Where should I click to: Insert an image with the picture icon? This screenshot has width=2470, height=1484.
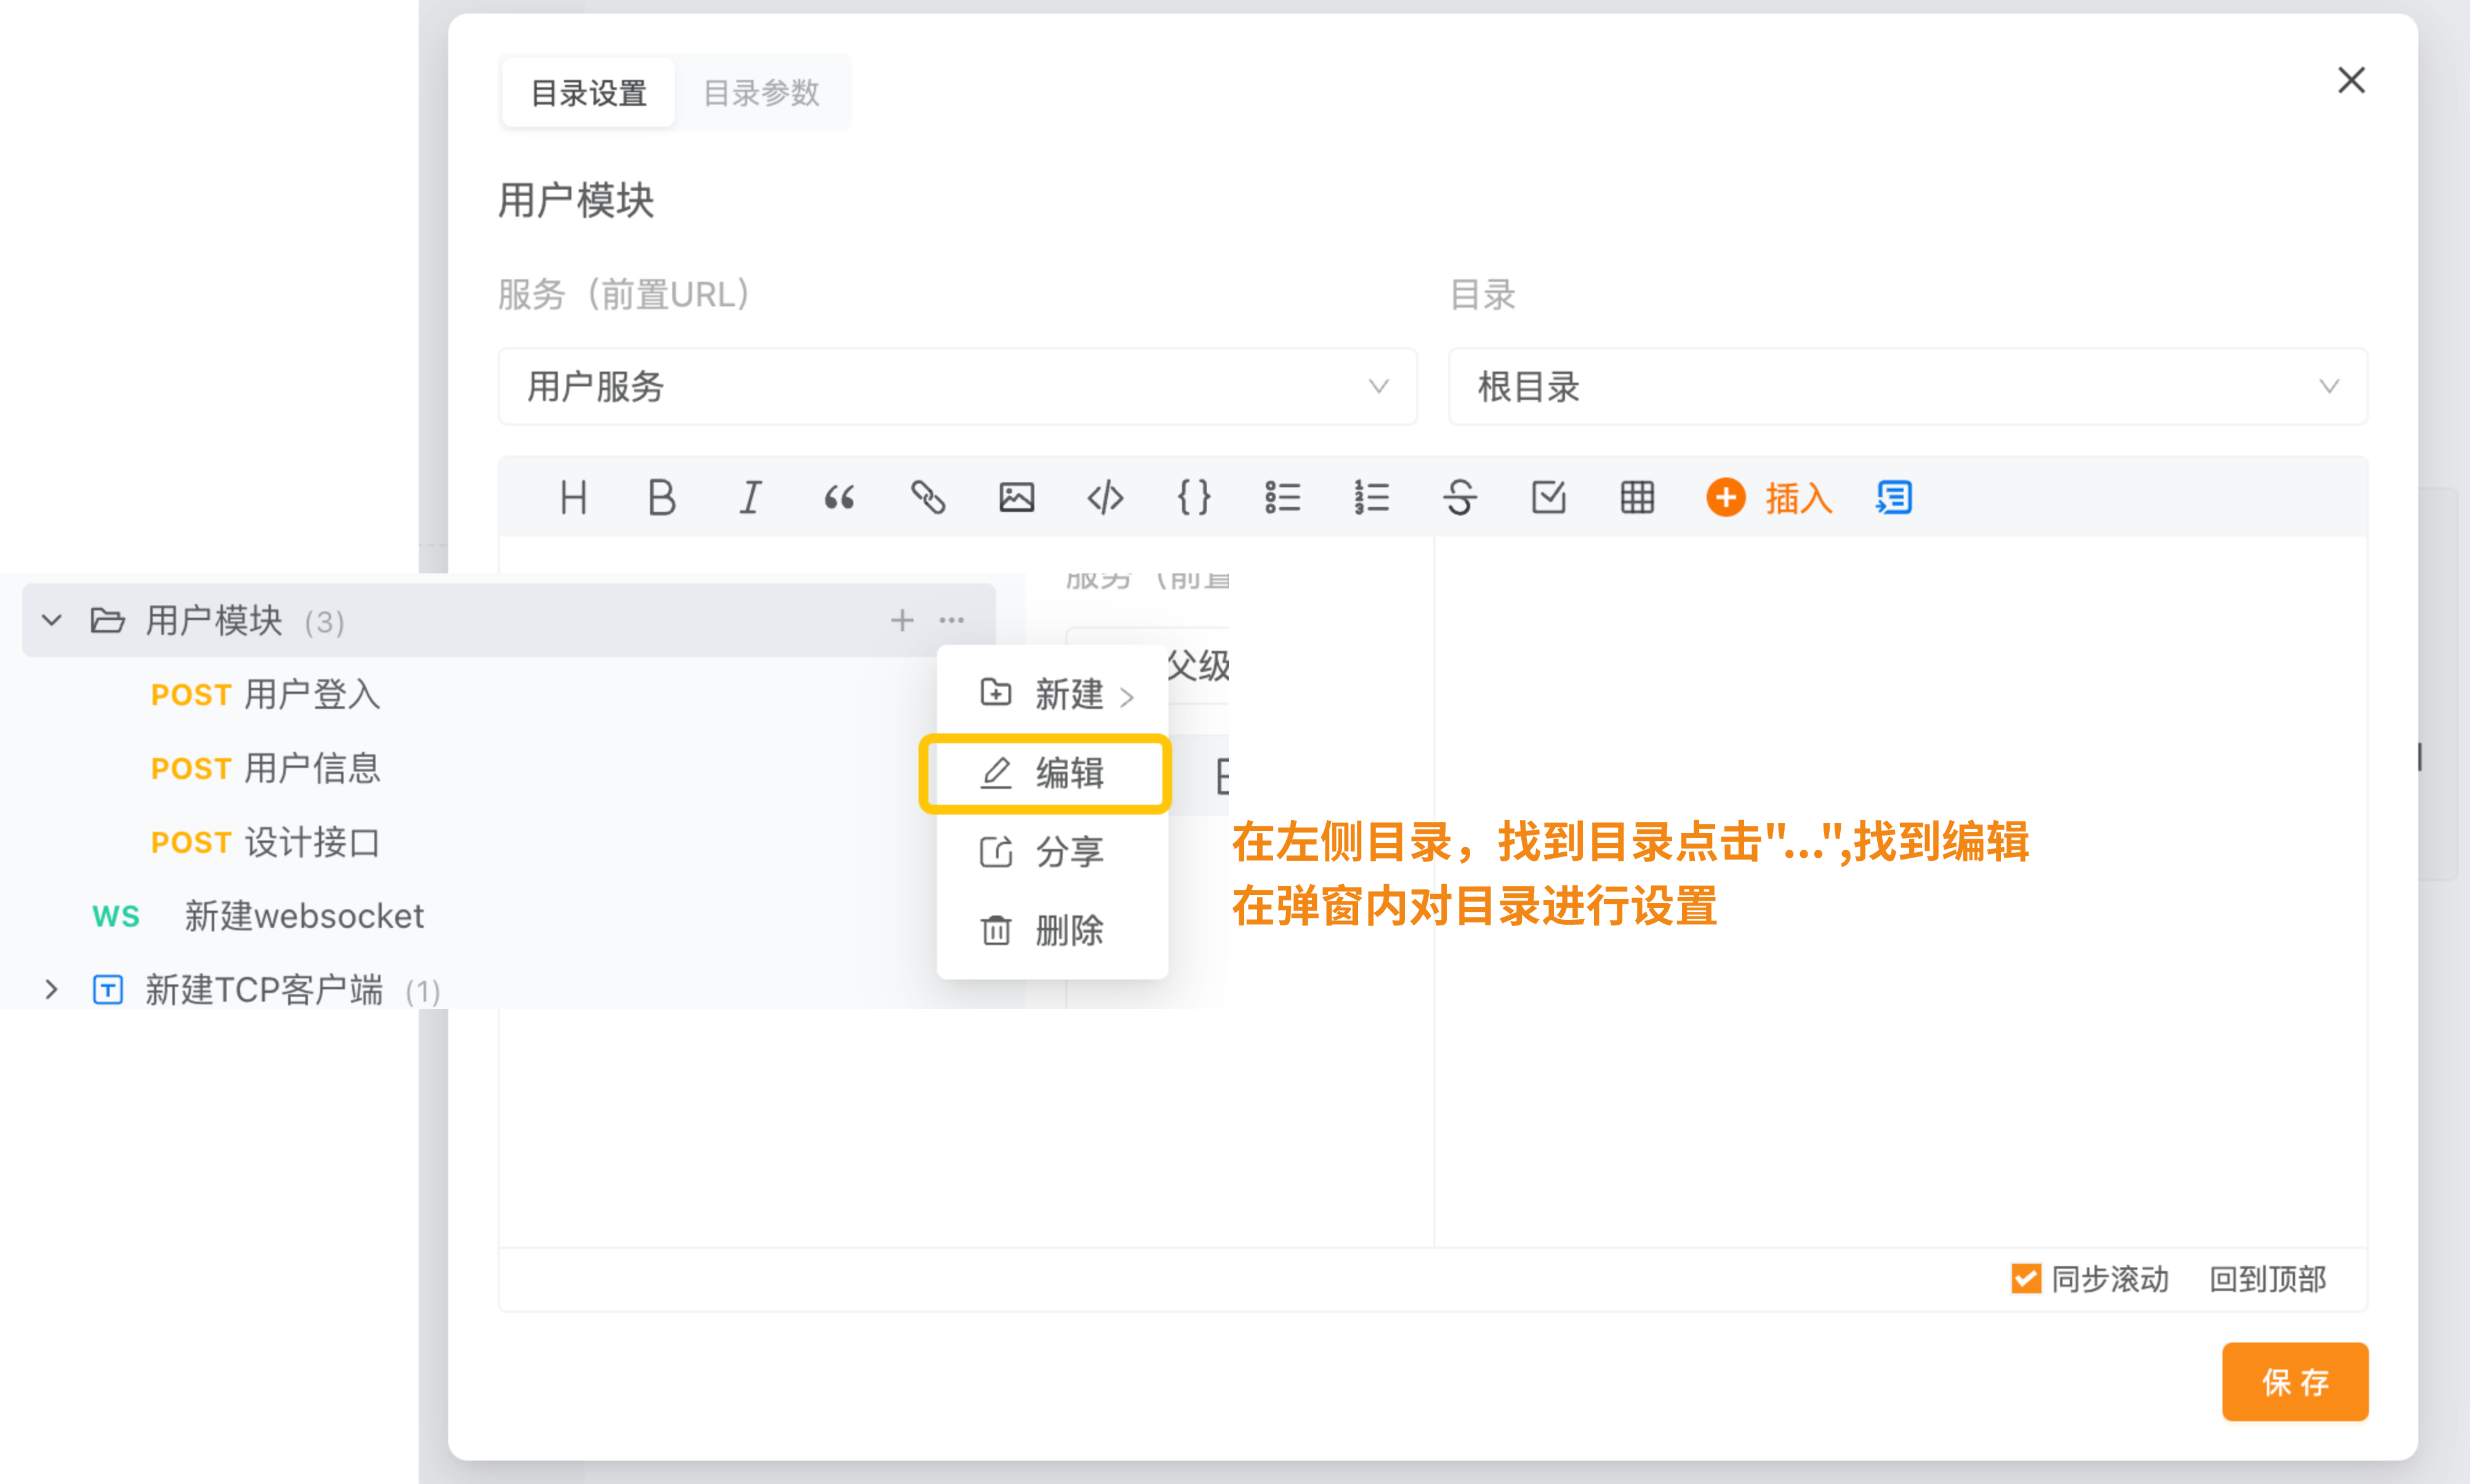click(1016, 497)
